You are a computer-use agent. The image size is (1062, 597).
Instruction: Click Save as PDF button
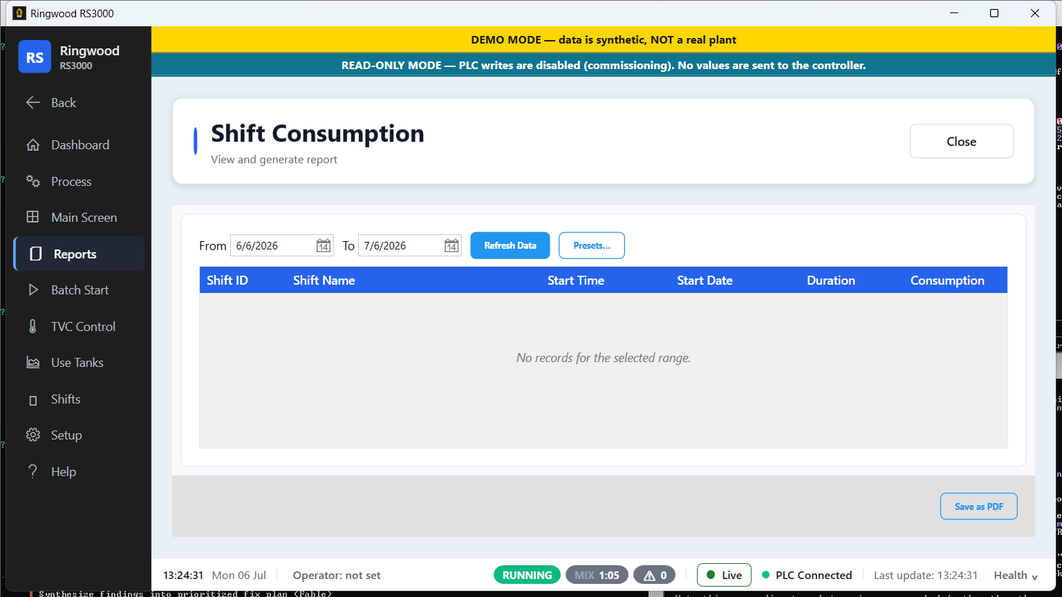click(x=979, y=506)
